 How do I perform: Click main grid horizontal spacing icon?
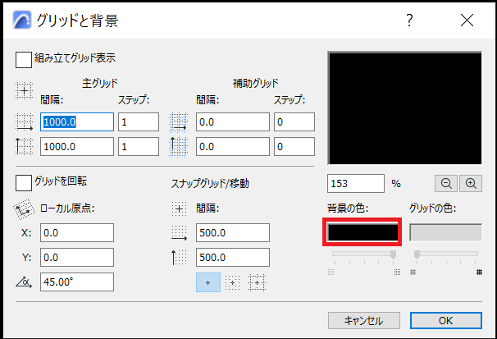click(x=25, y=122)
